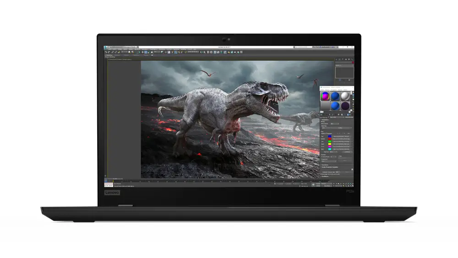Viewport: 458px width, 258px height.
Task: Toggle the 3D Snaps magnet button
Action: point(172,52)
